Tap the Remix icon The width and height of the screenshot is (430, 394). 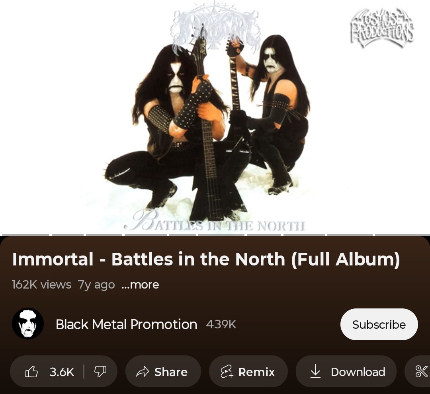(227, 372)
